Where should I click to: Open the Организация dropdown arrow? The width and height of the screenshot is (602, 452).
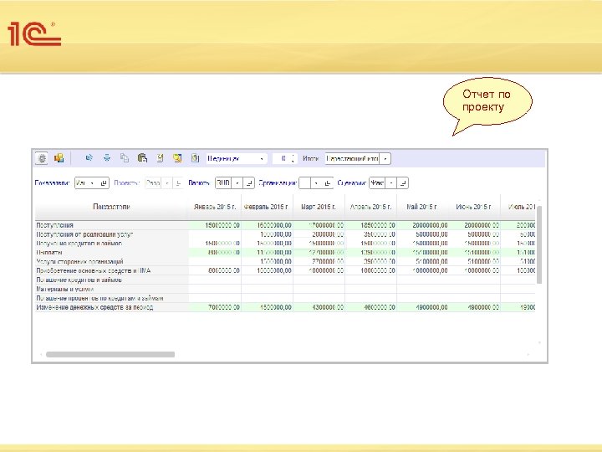316,183
